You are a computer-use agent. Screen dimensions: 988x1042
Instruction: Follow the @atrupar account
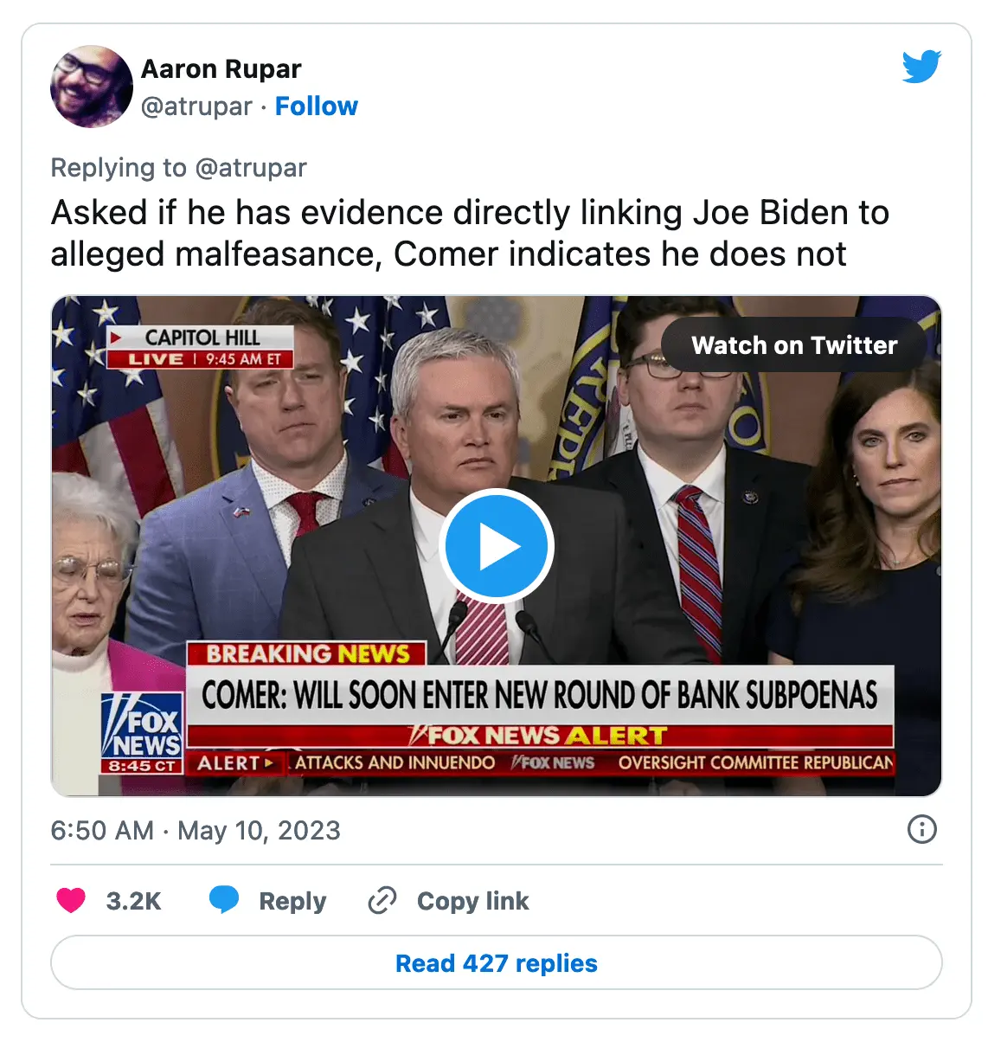(316, 106)
